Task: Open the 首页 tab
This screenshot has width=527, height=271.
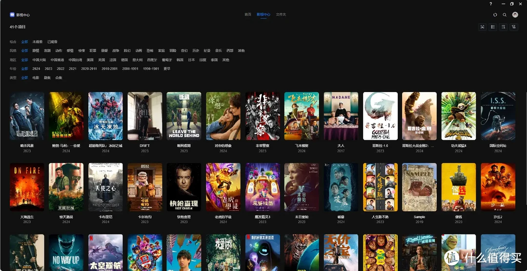Action: click(248, 15)
